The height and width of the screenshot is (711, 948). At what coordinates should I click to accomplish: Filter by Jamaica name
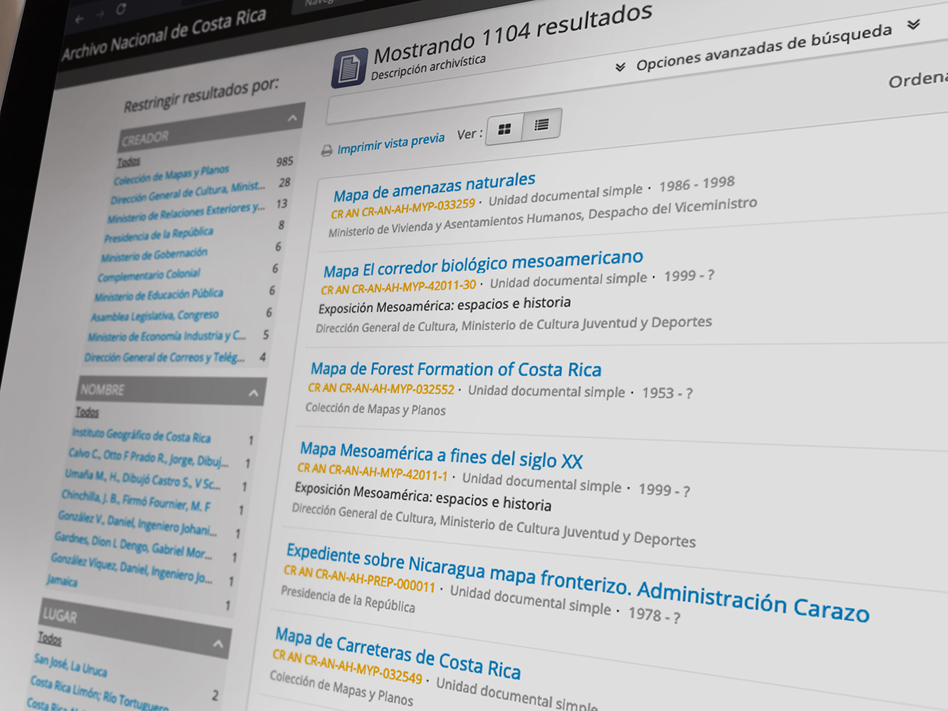tap(62, 580)
